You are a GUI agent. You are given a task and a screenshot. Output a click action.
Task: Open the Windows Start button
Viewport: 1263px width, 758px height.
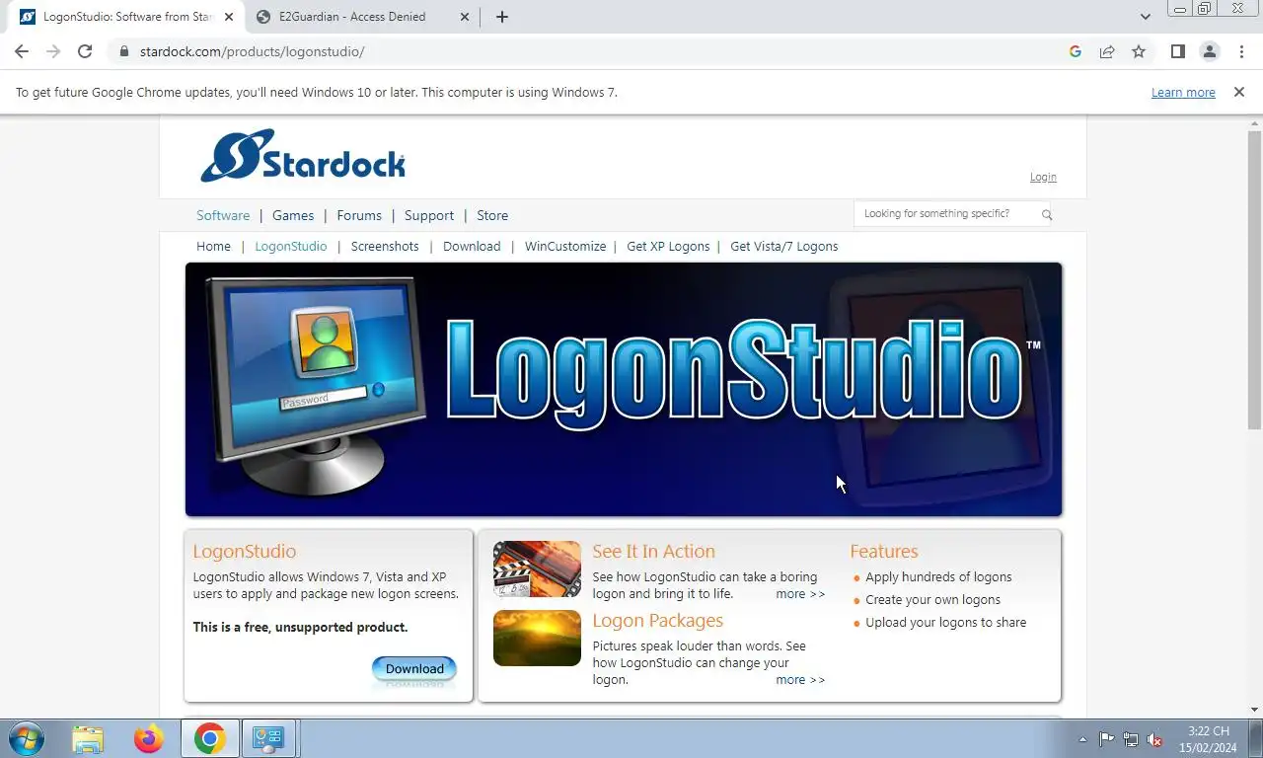[x=25, y=738]
